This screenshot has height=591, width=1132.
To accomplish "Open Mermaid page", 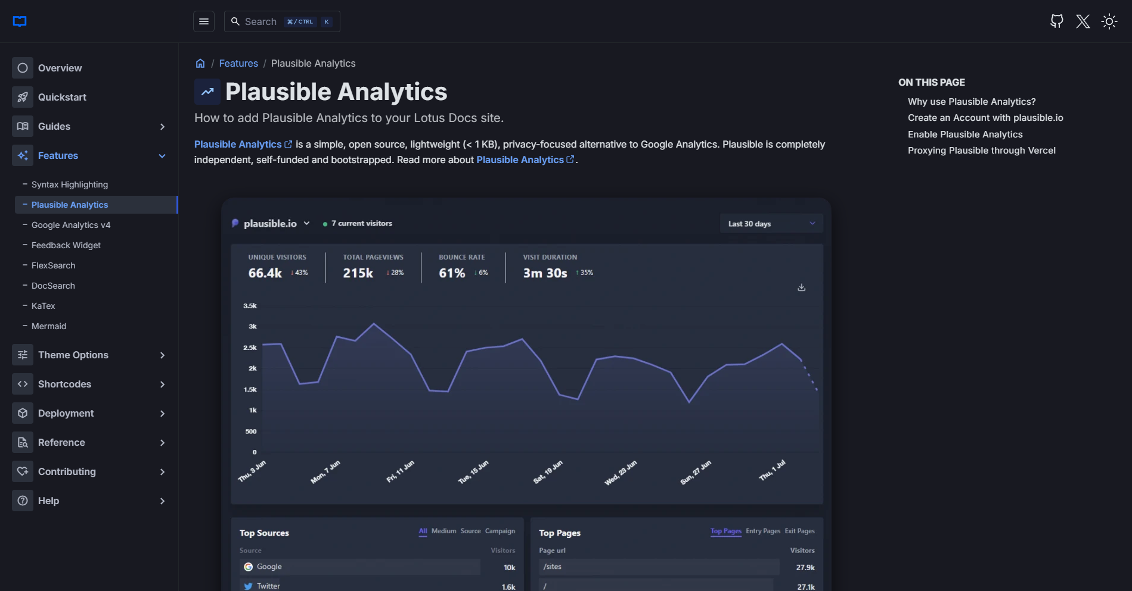I will (x=49, y=326).
